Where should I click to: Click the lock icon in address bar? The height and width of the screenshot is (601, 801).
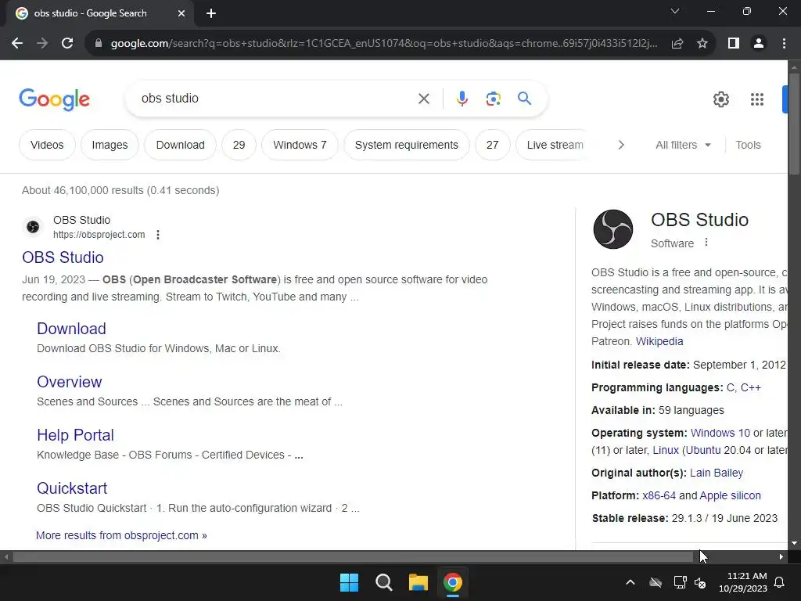[99, 44]
